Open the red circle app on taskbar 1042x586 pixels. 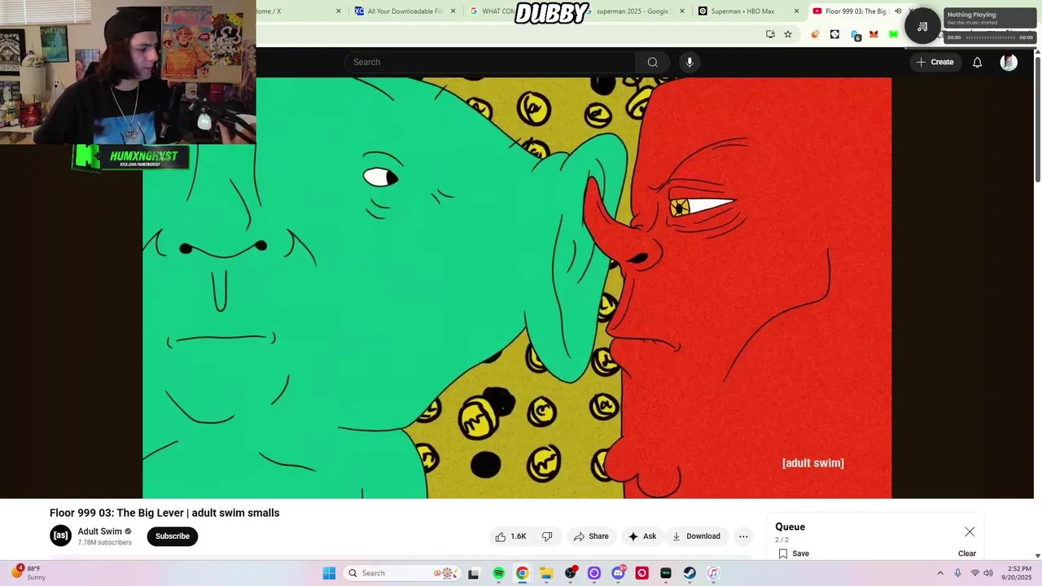coord(641,573)
